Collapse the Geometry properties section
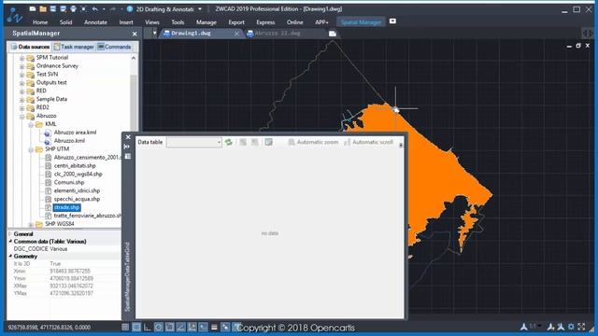Viewport: 598px width, 336px height. tap(10, 257)
